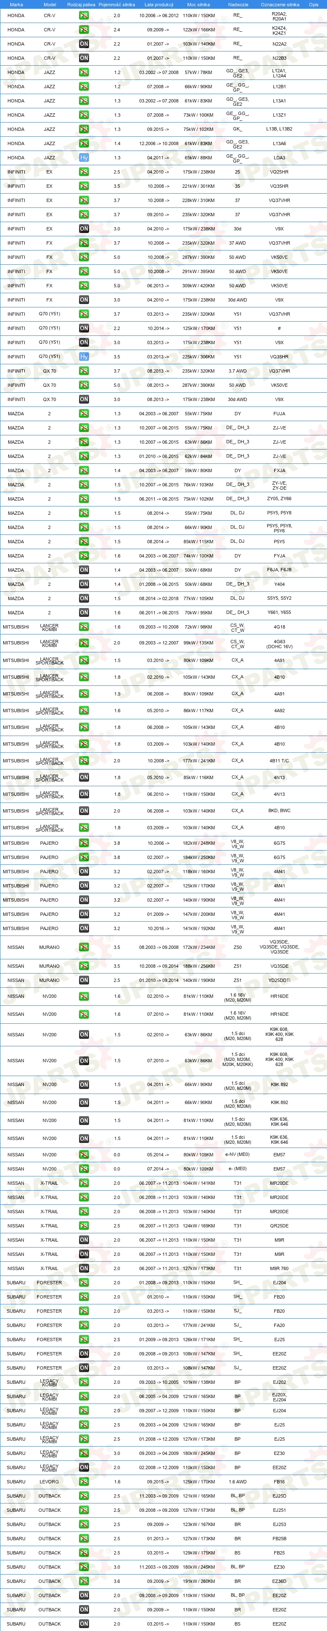Click the 'Lata produkcji' column header
Image resolution: width=327 pixels, height=1631 pixels.
tap(159, 5)
